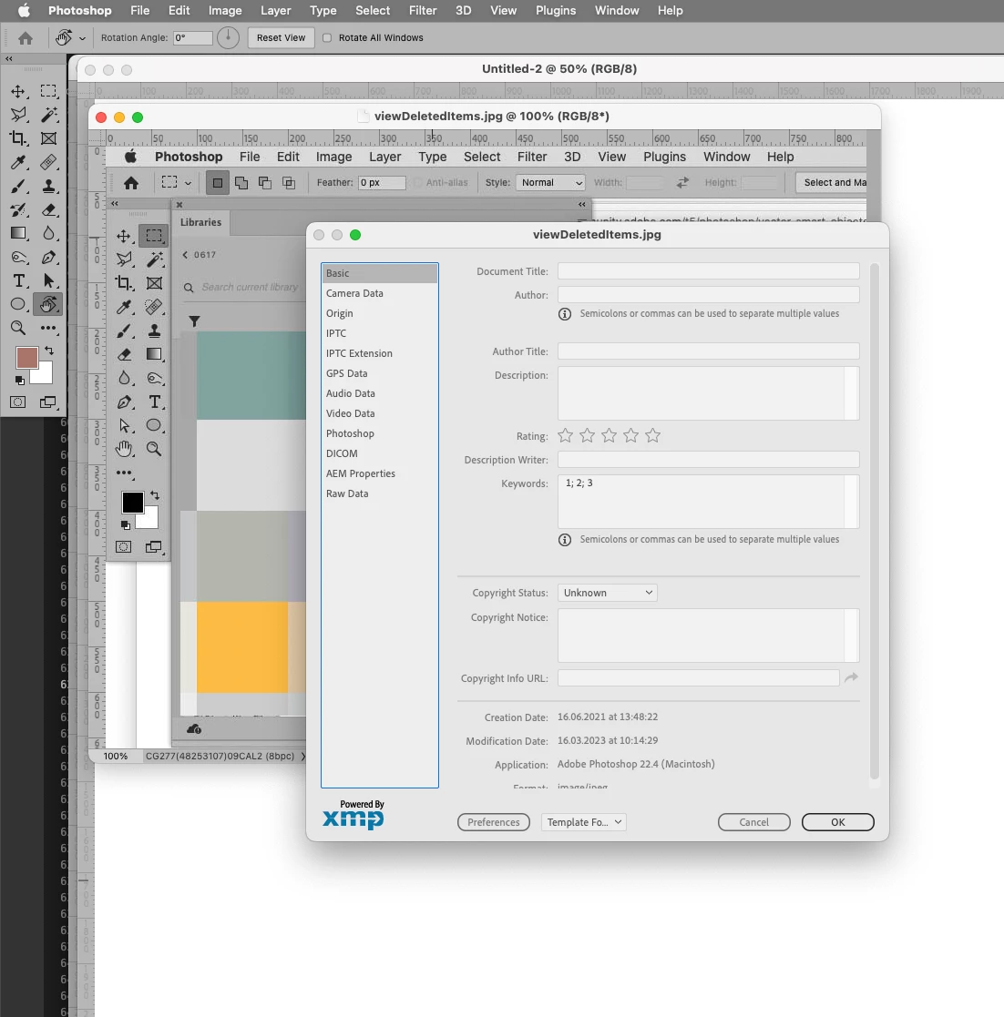1004x1017 pixels.
Task: Choose the History Brush tool in the outer left toolbar
Action: point(18,209)
